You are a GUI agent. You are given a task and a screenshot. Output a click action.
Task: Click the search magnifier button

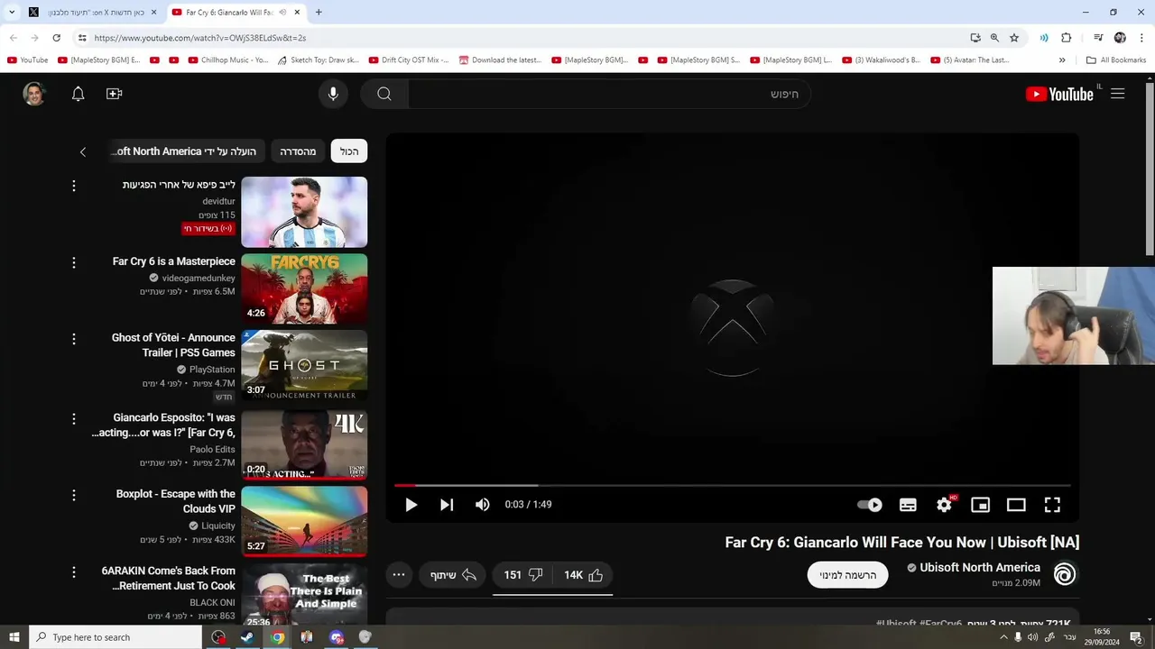(x=384, y=94)
